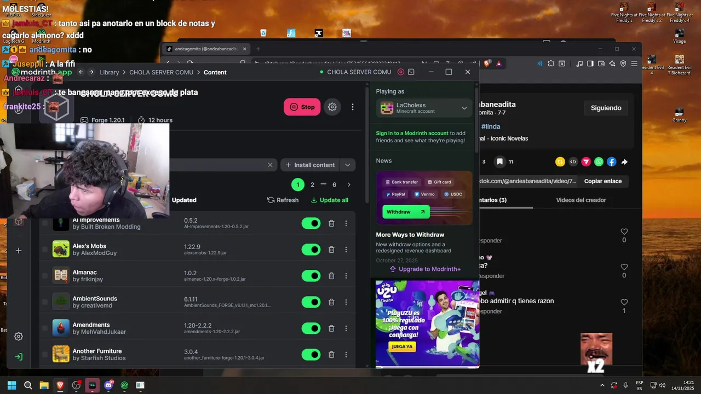This screenshot has height=394, width=701.
Task: Go back with Modrinth left arrow
Action: click(81, 72)
